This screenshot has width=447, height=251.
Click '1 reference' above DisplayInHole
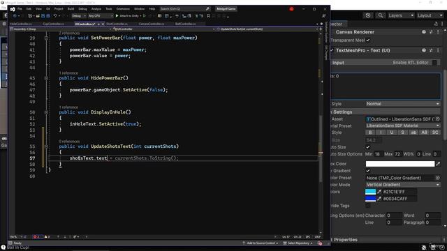click(x=68, y=107)
